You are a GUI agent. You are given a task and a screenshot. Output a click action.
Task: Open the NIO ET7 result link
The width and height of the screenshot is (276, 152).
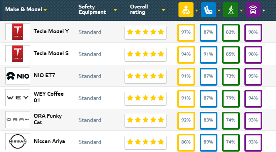coord(44,75)
